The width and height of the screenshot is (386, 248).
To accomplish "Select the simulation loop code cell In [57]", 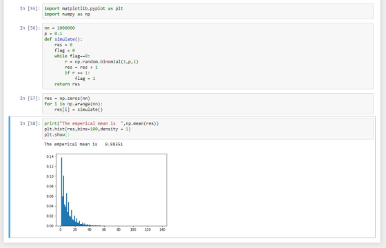I will pyautogui.click(x=207, y=103).
